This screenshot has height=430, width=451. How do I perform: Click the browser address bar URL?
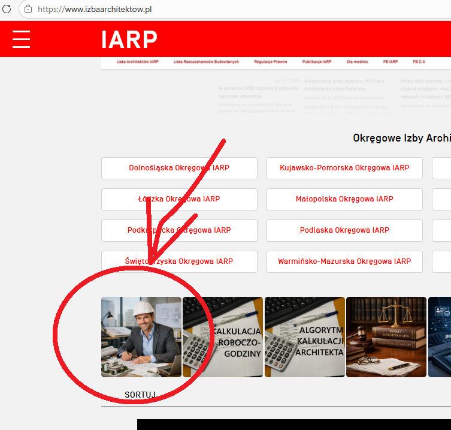coord(95,10)
